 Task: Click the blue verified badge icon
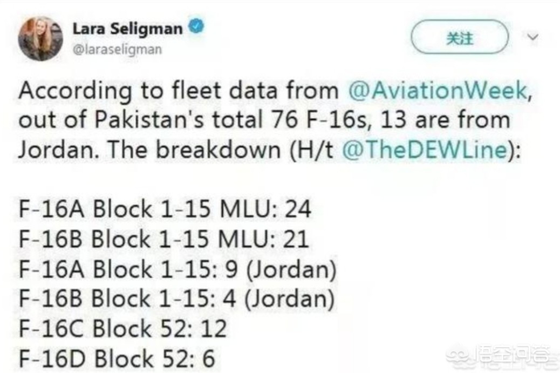196,27
